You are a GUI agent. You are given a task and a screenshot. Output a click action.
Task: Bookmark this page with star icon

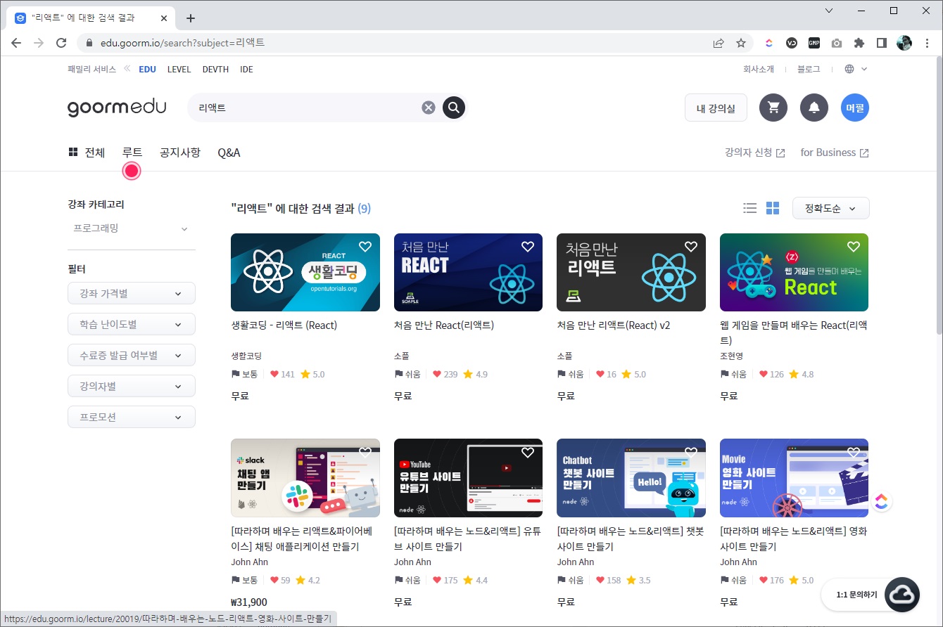click(741, 43)
